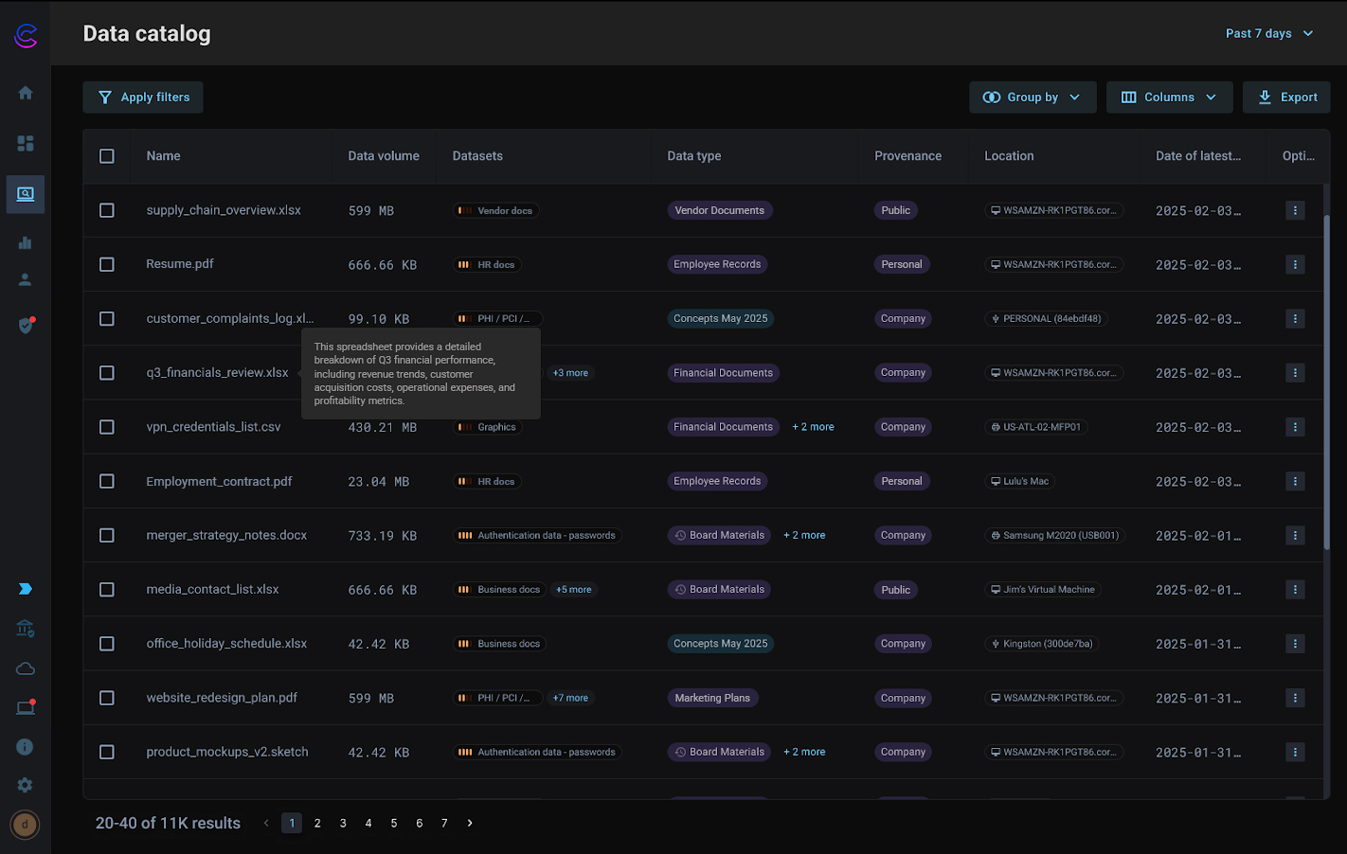Open the Group by dropdown

point(1033,97)
